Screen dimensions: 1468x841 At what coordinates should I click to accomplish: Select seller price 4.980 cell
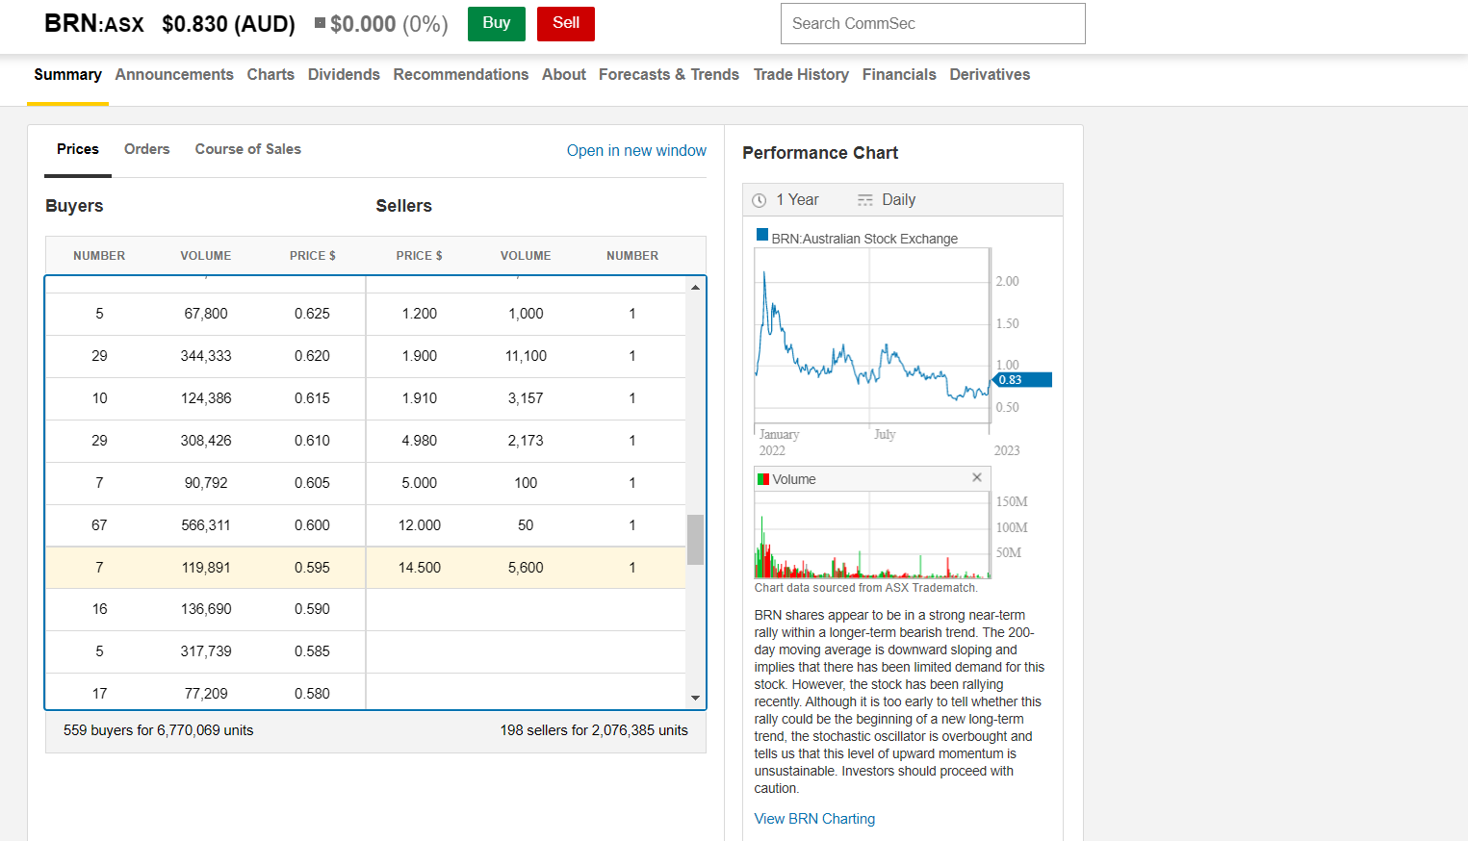tap(420, 441)
